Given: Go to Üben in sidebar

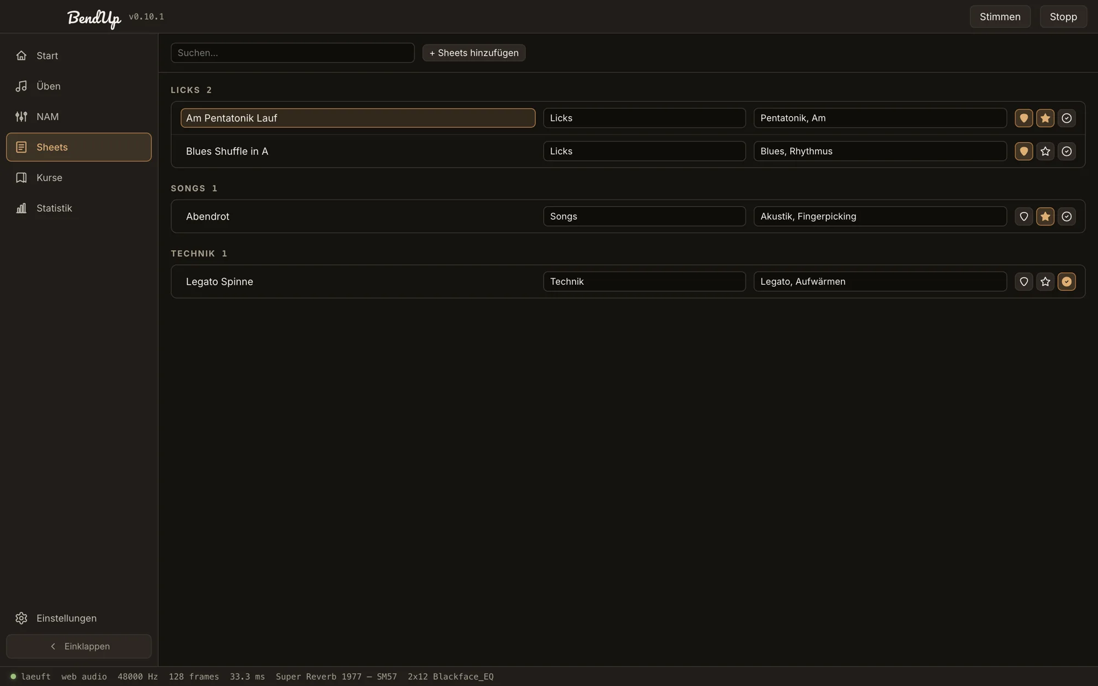Looking at the screenshot, I should [79, 86].
